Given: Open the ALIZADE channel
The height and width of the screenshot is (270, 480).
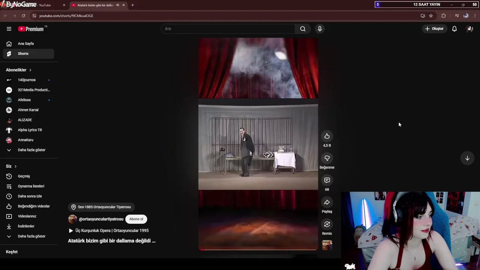Looking at the screenshot, I should tap(28, 120).
